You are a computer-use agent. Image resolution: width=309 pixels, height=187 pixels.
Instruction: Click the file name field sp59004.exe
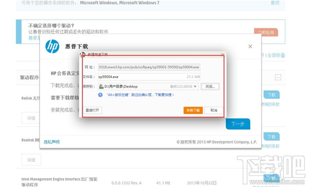click(149, 77)
